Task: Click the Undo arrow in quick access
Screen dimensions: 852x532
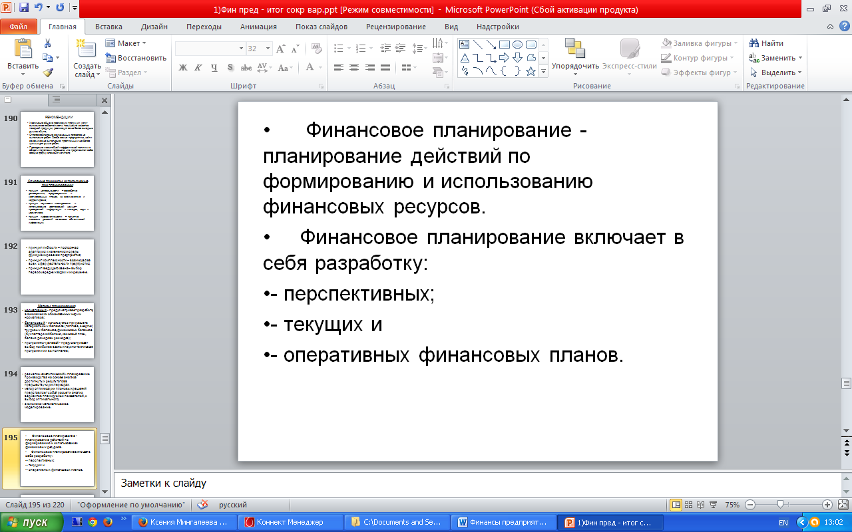Action: [x=40, y=9]
